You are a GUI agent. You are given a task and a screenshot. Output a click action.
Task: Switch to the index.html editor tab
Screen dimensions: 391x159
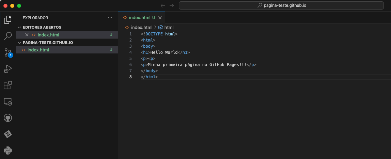tap(139, 17)
